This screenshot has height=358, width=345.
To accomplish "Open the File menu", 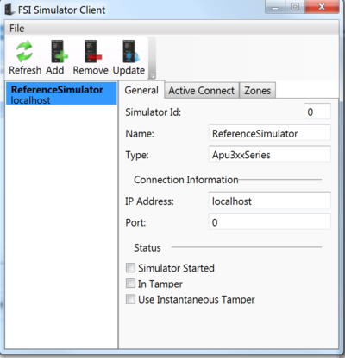I will [x=17, y=29].
